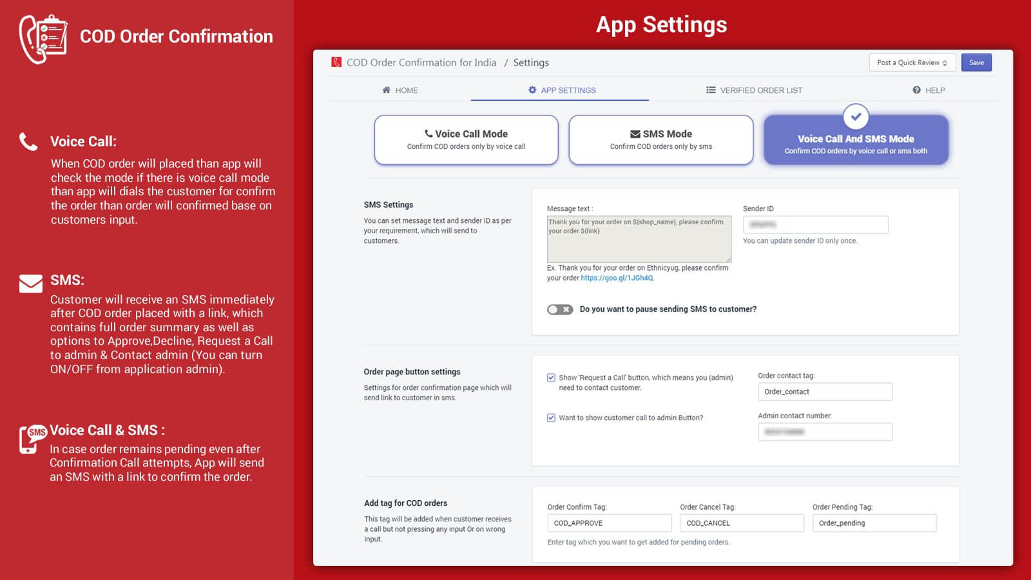
Task: Click inside the Order Confirm Tag field
Action: [x=608, y=523]
